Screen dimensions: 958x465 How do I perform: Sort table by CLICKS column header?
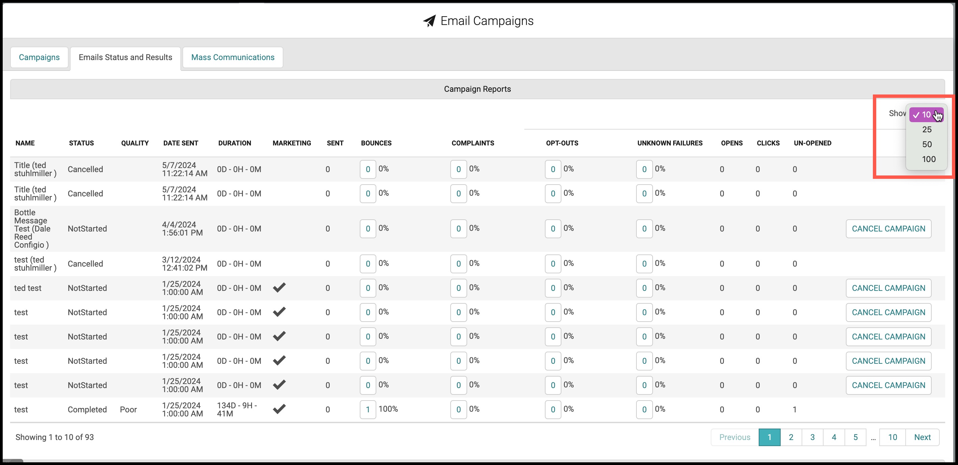768,143
